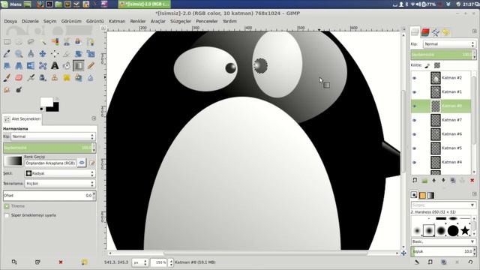Select the Crop tool
This screenshot has width=480, height=270.
coord(67,54)
